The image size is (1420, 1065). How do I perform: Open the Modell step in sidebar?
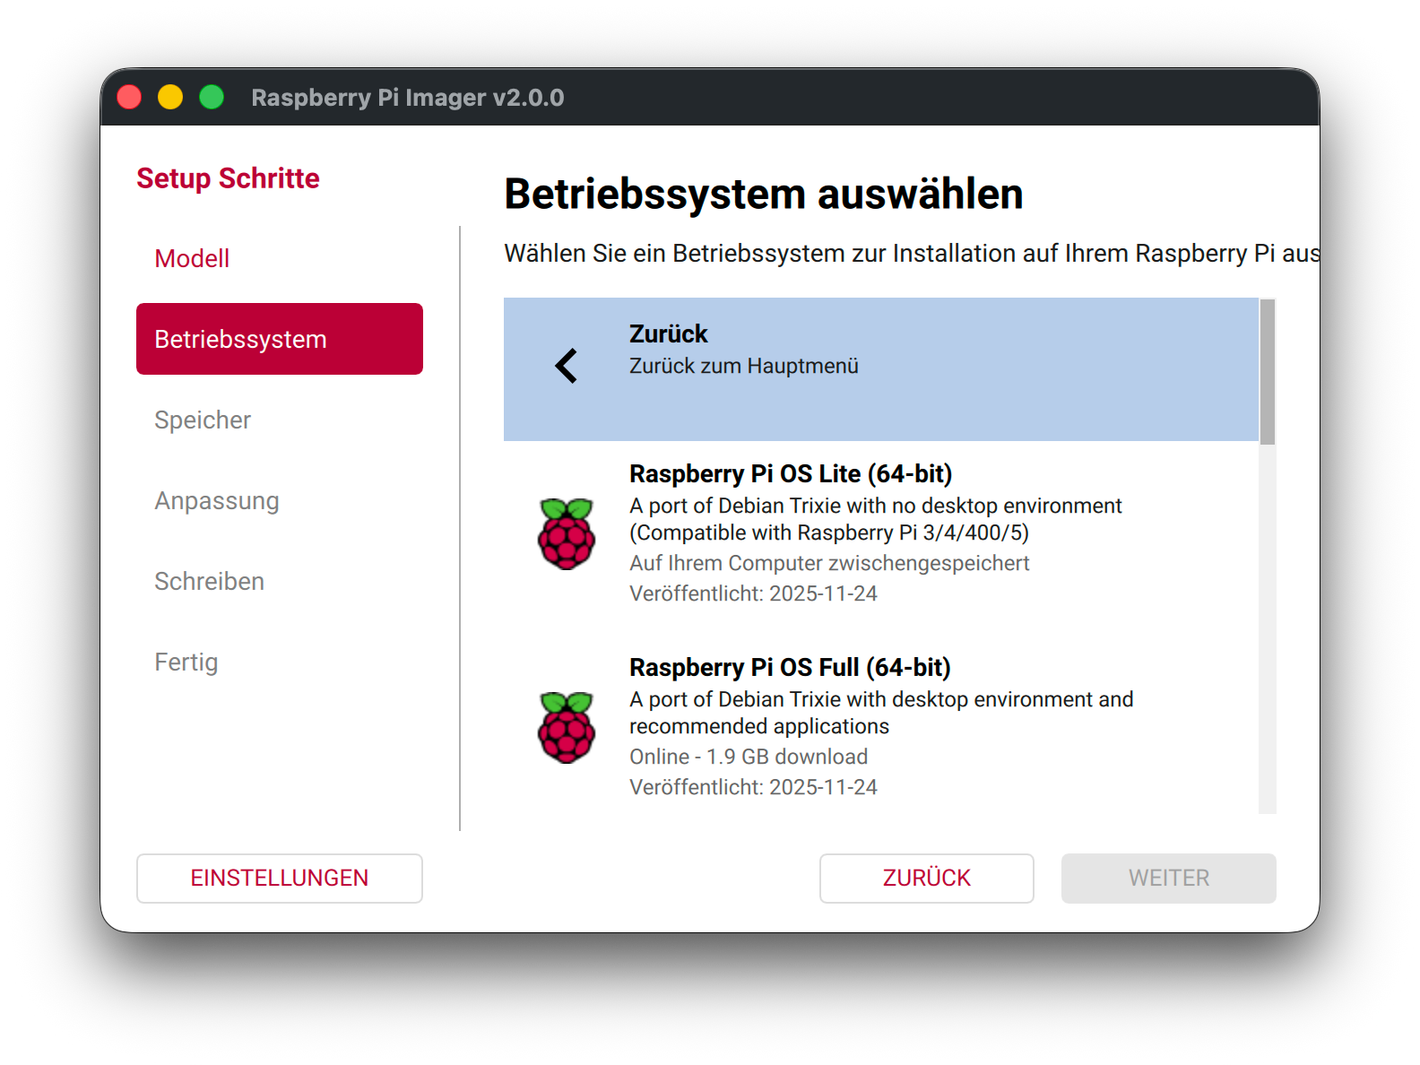point(192,258)
